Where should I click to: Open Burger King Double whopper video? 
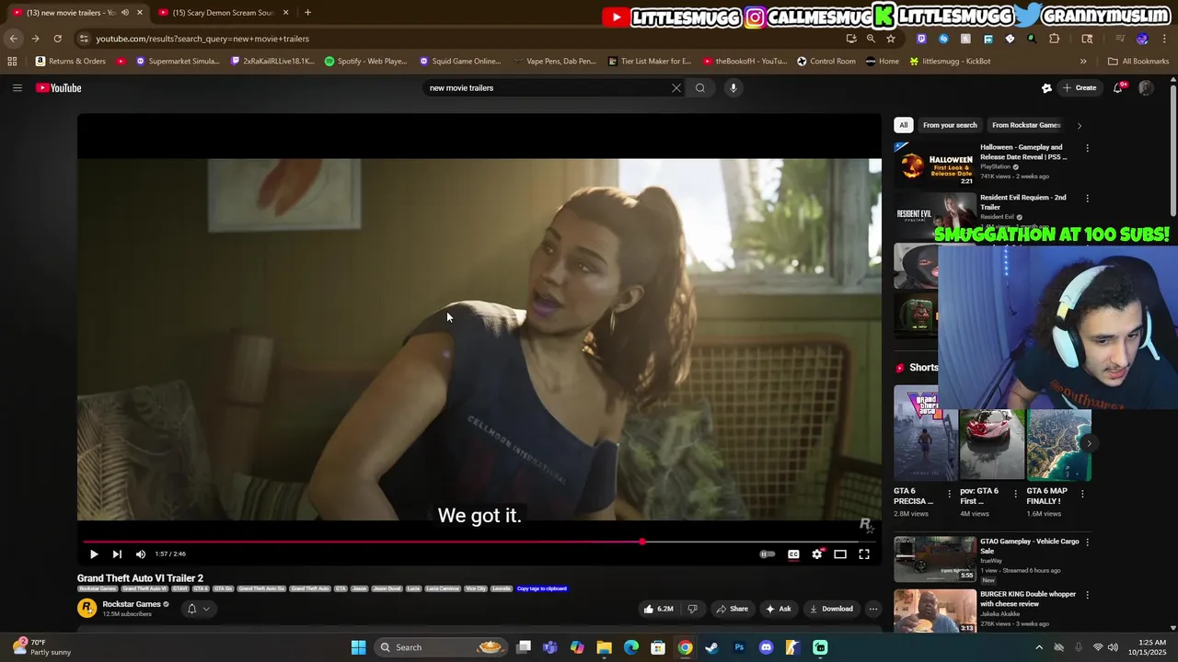[x=935, y=611]
